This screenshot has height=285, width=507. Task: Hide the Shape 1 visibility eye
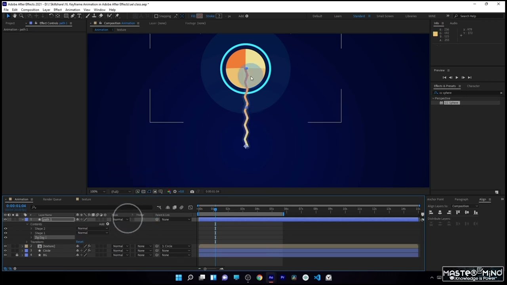coord(5,233)
